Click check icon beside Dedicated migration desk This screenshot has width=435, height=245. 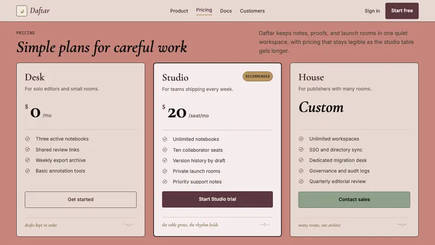[x=301, y=160]
